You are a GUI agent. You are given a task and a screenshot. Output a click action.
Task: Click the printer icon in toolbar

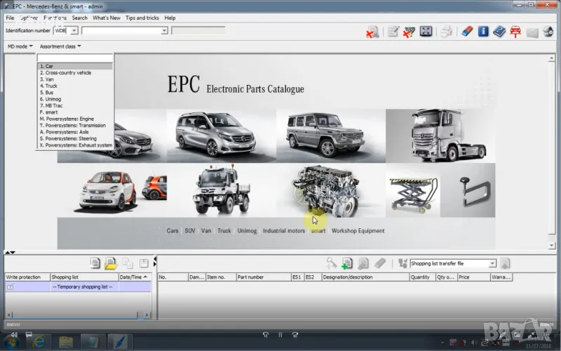(x=446, y=32)
